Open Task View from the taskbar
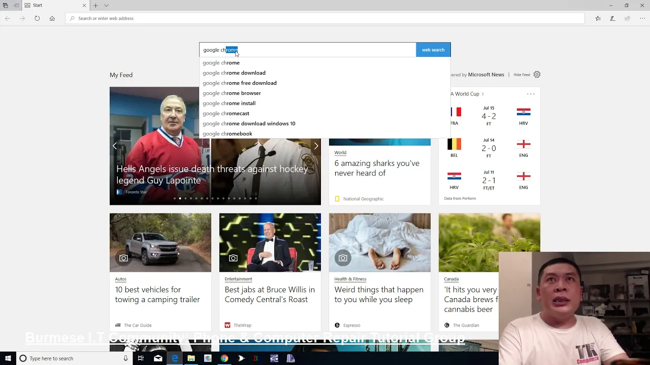This screenshot has height=365, width=650. click(141, 358)
